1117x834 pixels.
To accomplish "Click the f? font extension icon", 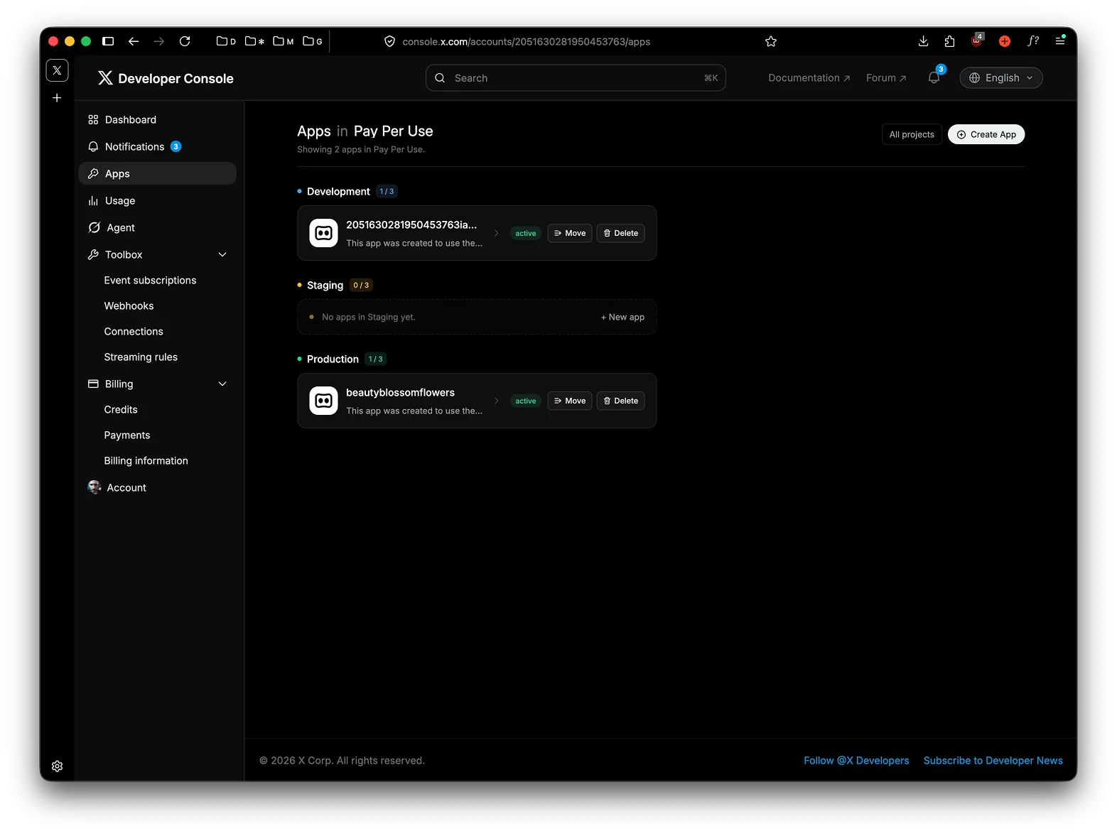I will point(1033,41).
